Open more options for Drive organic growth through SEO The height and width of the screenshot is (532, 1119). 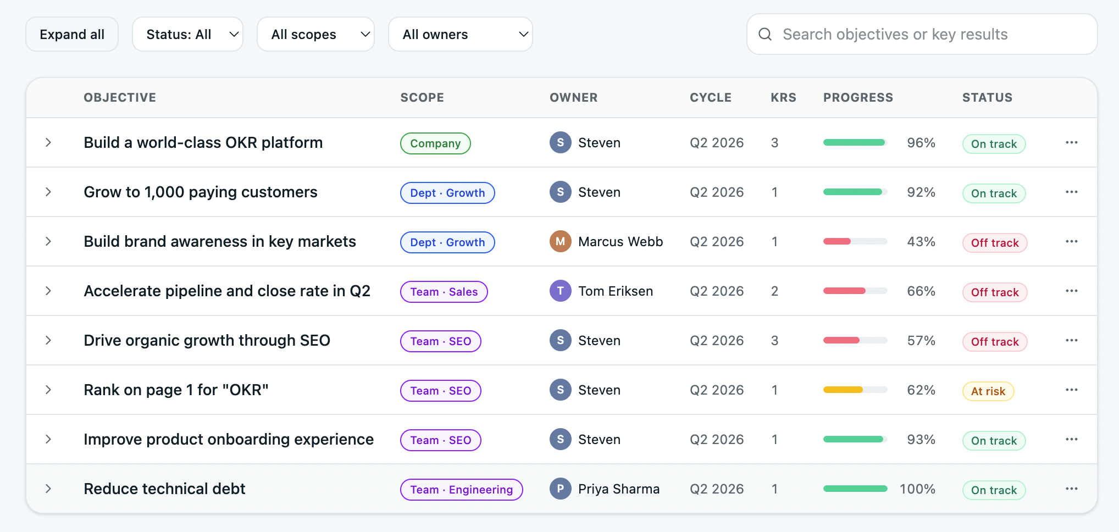click(x=1071, y=340)
